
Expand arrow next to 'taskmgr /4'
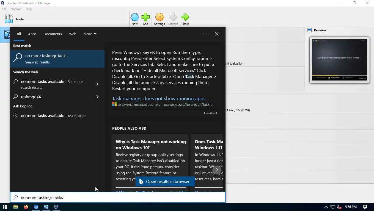97,97
